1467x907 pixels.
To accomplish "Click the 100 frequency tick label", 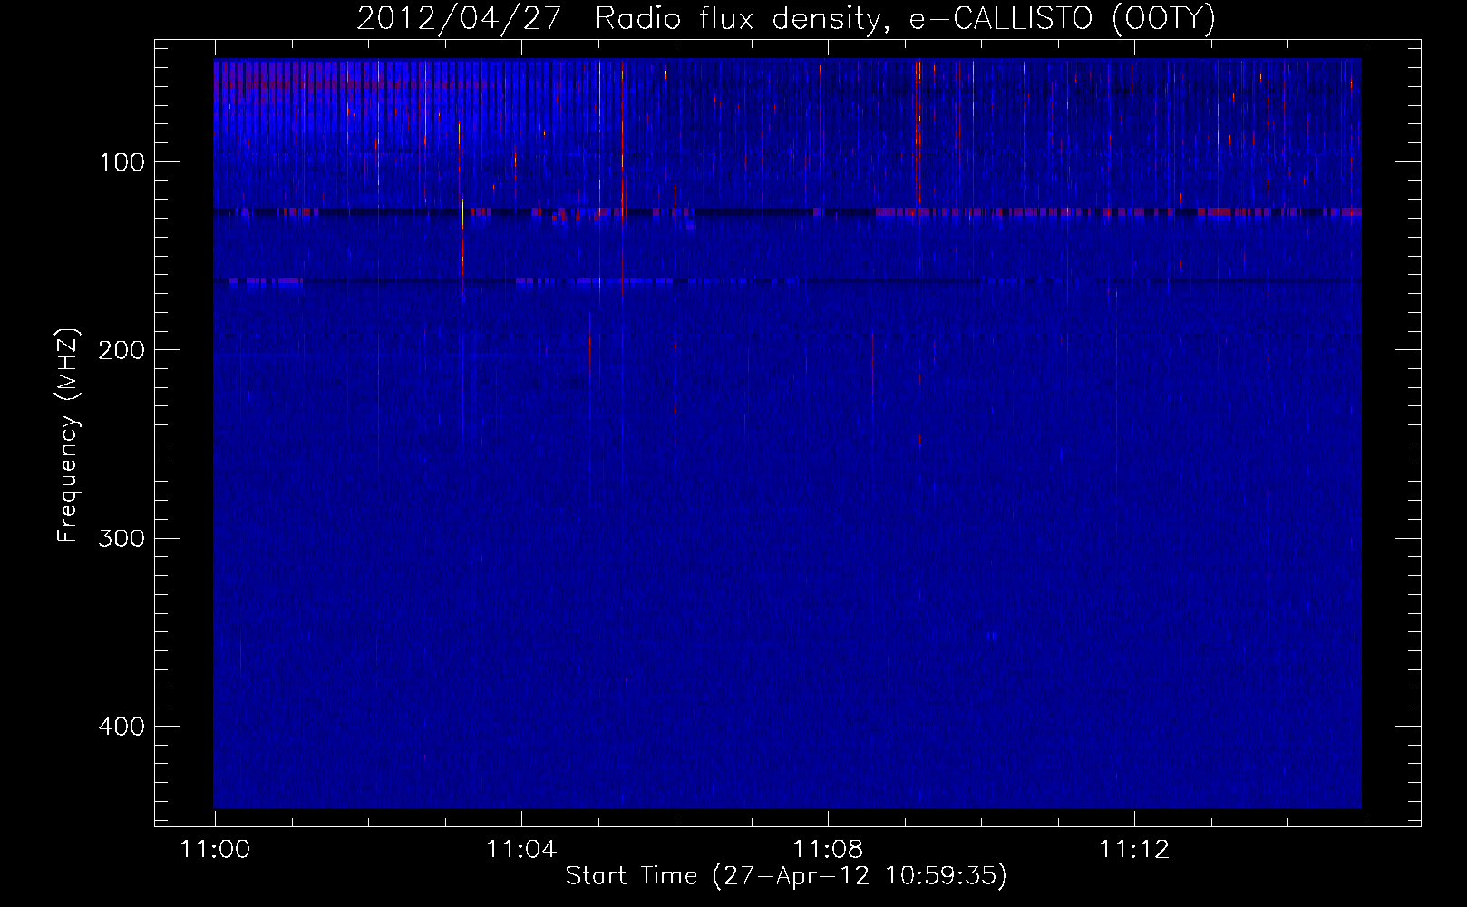I will click(122, 162).
